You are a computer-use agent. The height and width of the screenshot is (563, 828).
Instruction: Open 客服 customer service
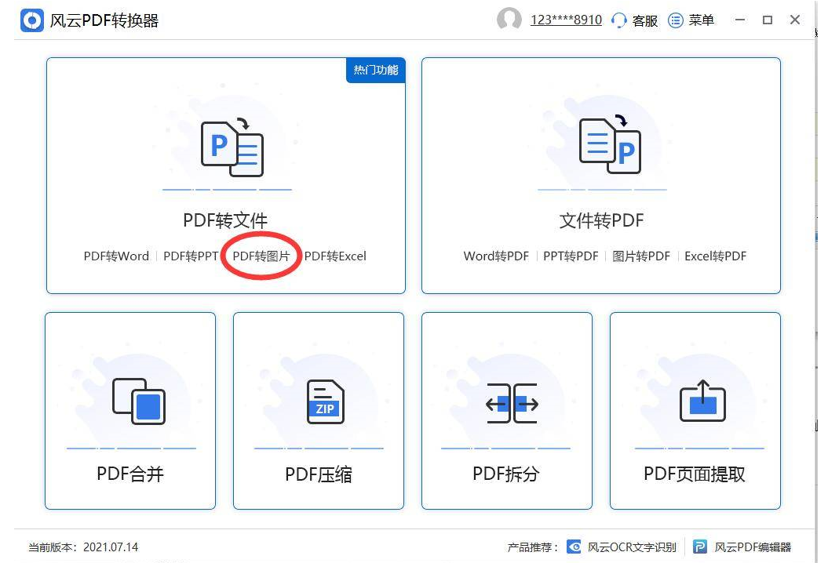click(x=635, y=20)
